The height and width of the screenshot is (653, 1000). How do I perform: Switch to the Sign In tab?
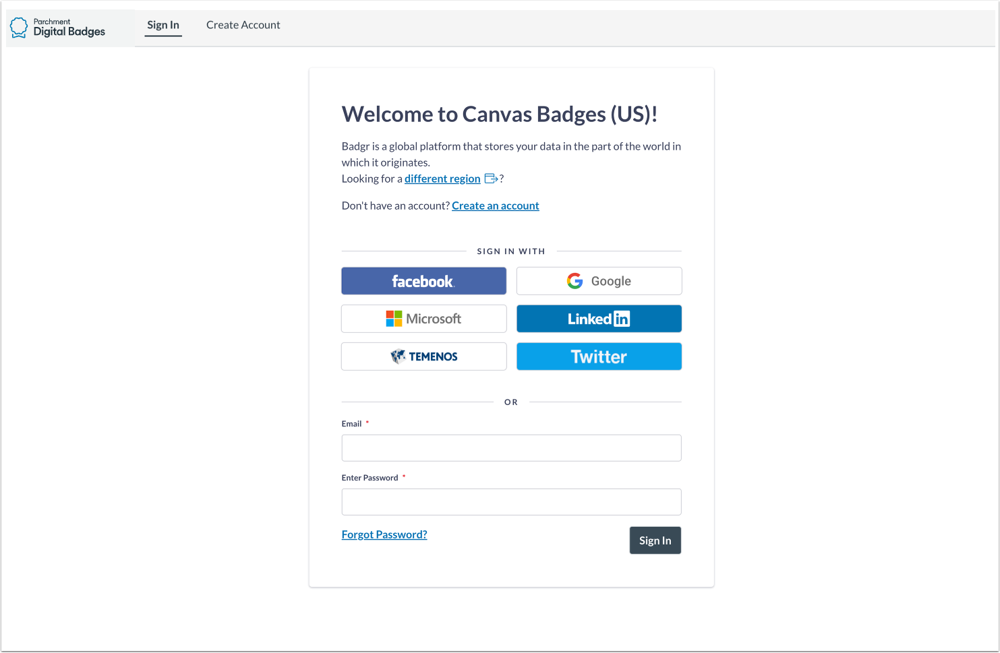tap(163, 24)
